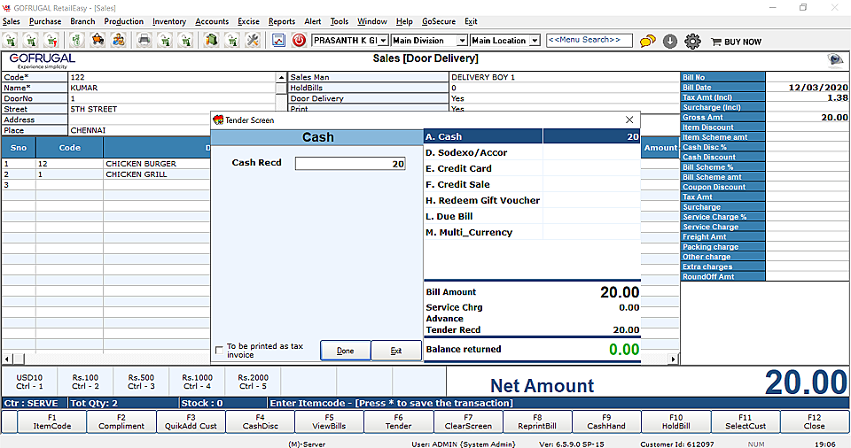Screen dimensions: 851x448
Task: Click the F2 Compliment button
Action: (x=121, y=421)
